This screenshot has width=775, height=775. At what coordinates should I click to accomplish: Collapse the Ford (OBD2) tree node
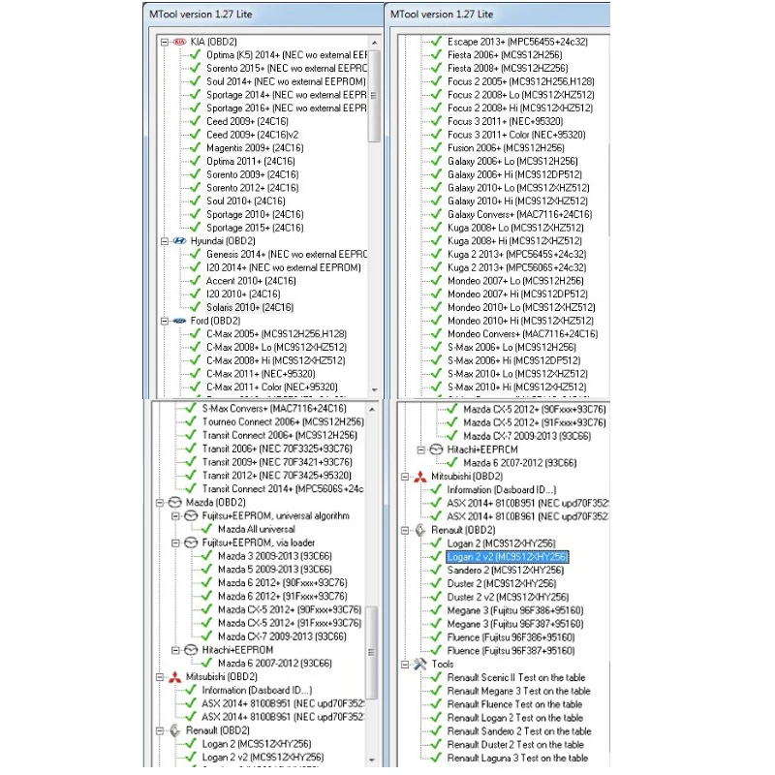[164, 321]
